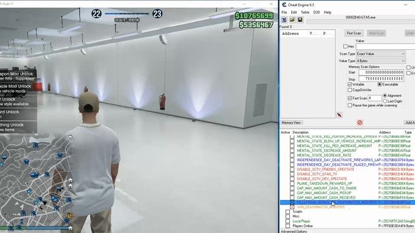Click the GTA rank progress bar between 22 and 23
The image size is (415, 233).
[127, 14]
